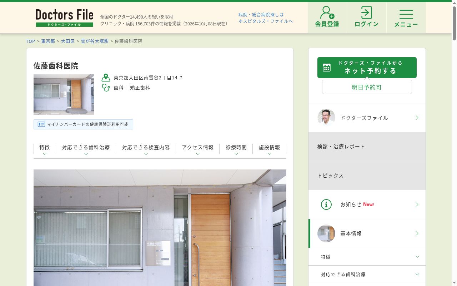
Task: Open 東京都 breadcrumb link
Action: click(x=48, y=41)
